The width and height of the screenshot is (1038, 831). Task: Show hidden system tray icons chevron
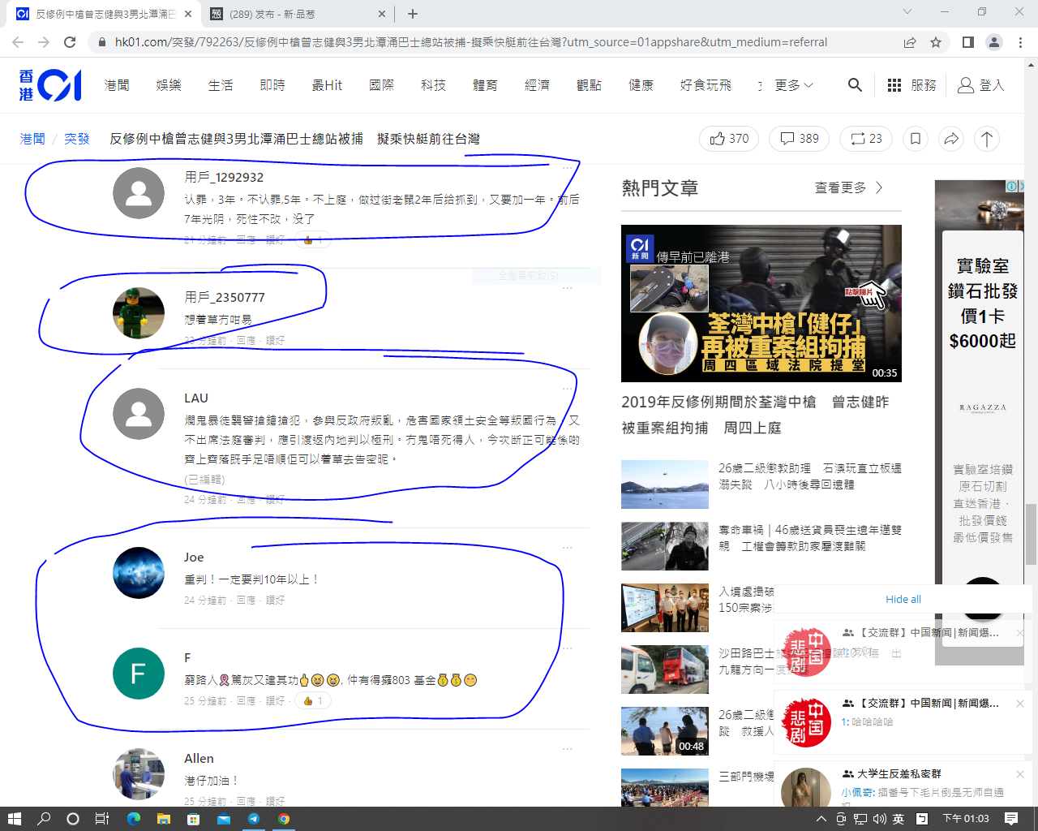point(821,819)
